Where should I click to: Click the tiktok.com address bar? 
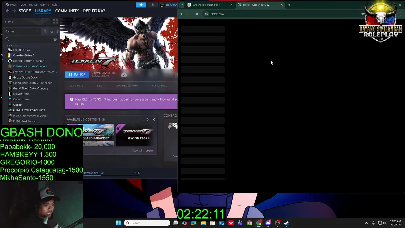click(283, 14)
